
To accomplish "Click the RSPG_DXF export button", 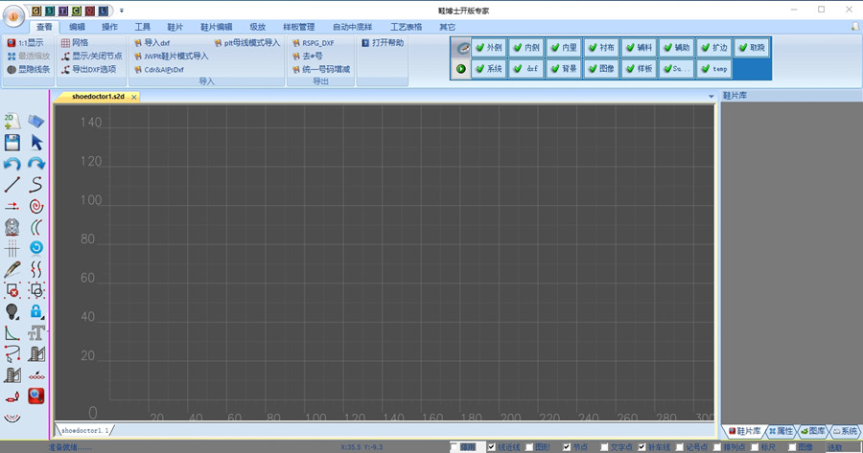I will (314, 42).
